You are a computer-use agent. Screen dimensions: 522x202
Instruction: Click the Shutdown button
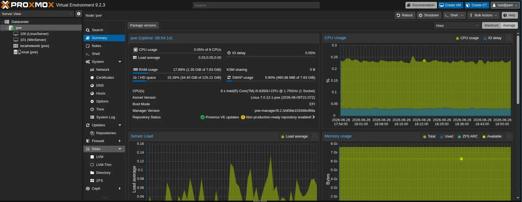pyautogui.click(x=429, y=15)
